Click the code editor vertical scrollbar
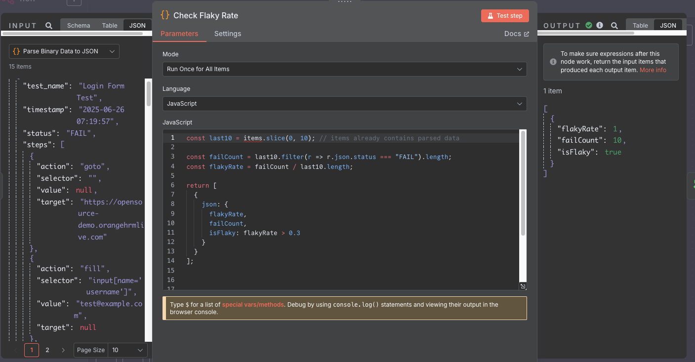Screen dimensions: 695x362 (523, 183)
